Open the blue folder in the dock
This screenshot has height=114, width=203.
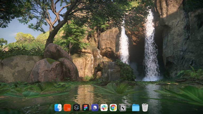(136, 108)
